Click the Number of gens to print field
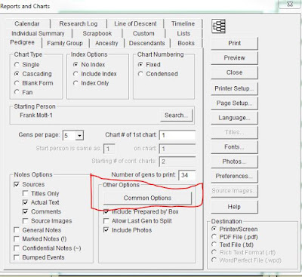 [186, 175]
